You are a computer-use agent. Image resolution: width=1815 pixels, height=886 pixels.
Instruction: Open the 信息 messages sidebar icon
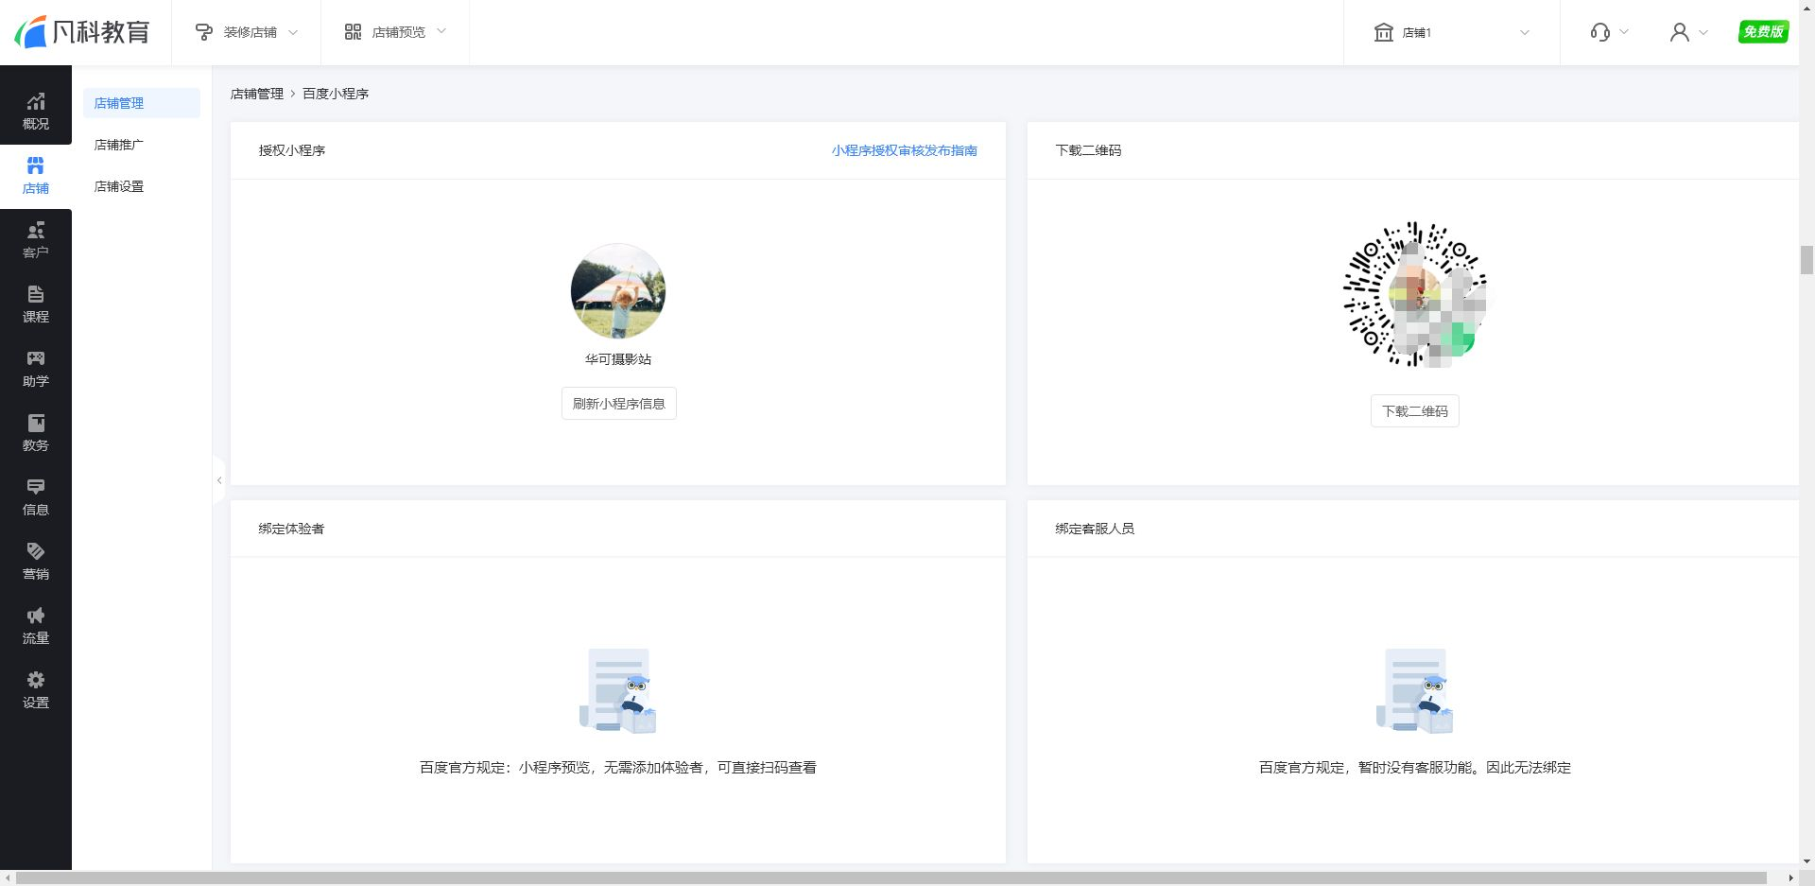click(x=36, y=487)
